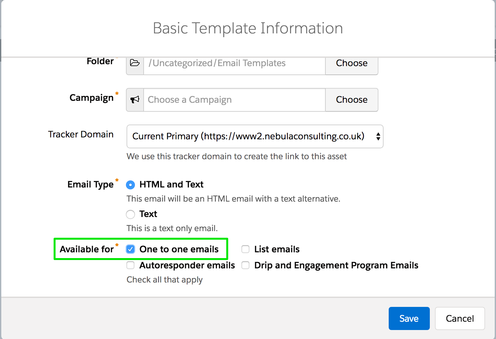
Task: Enable the List emails checkbox
Action: coord(245,249)
